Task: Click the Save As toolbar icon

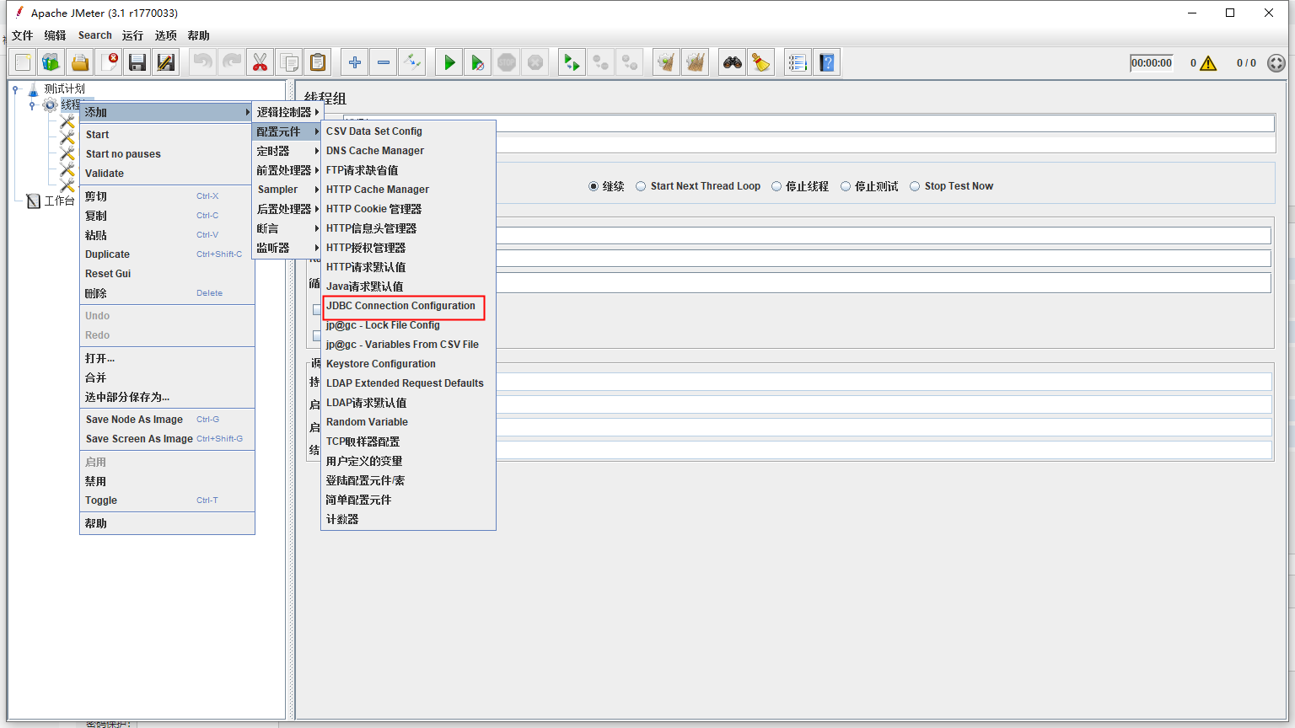Action: pyautogui.click(x=166, y=62)
